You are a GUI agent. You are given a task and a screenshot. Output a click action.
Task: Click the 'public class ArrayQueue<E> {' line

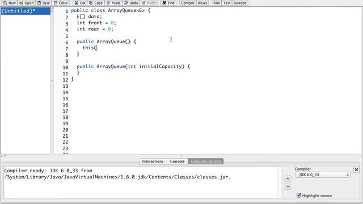click(111, 10)
